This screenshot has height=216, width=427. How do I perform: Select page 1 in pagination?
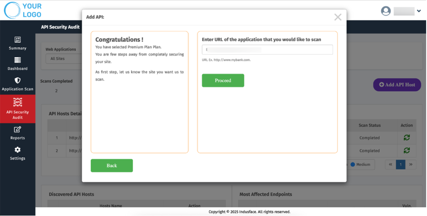(401, 165)
